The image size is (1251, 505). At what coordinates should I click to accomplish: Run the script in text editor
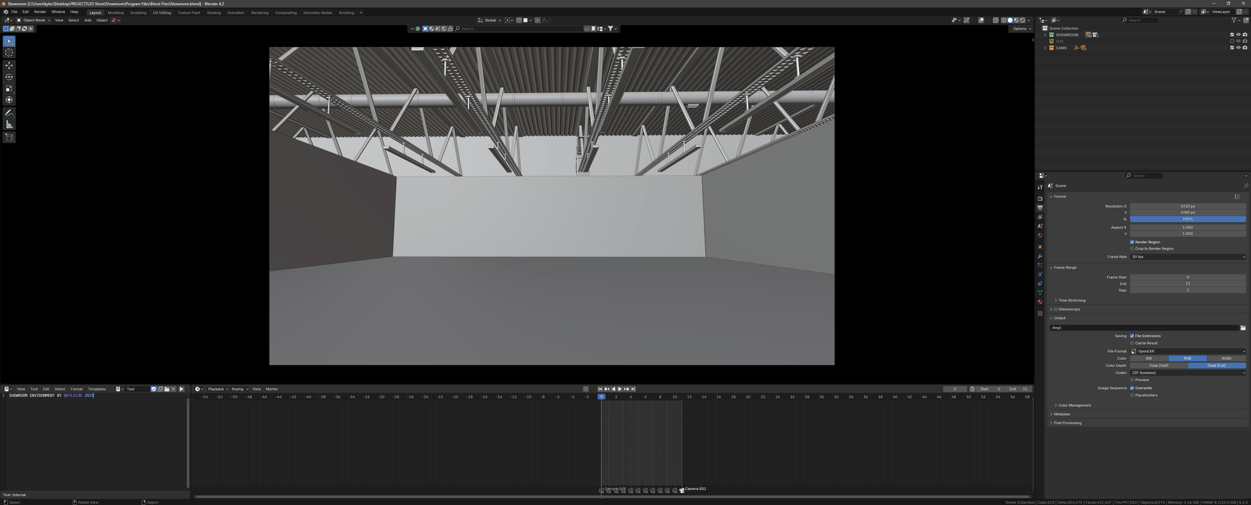[181, 389]
